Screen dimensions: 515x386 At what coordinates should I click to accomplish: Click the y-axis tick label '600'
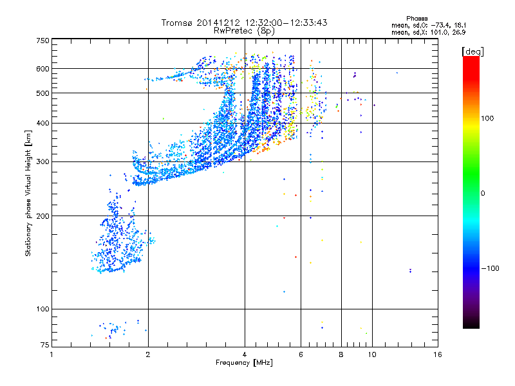43,69
